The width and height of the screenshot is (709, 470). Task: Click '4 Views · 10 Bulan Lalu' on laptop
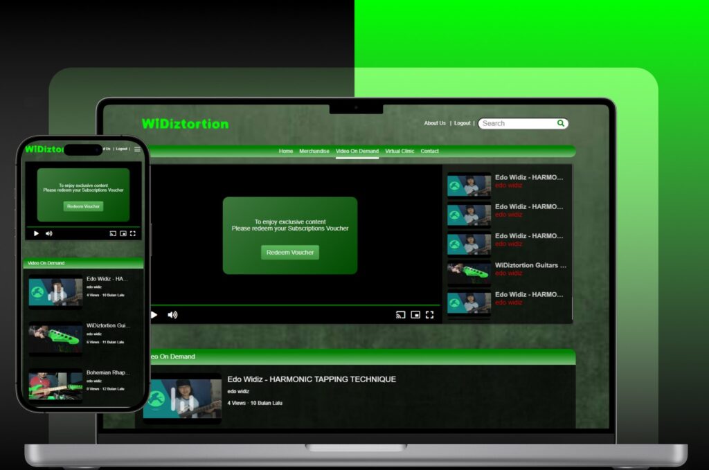(255, 403)
